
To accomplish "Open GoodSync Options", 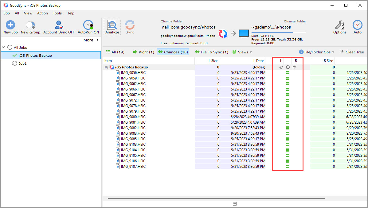I will [x=340, y=27].
